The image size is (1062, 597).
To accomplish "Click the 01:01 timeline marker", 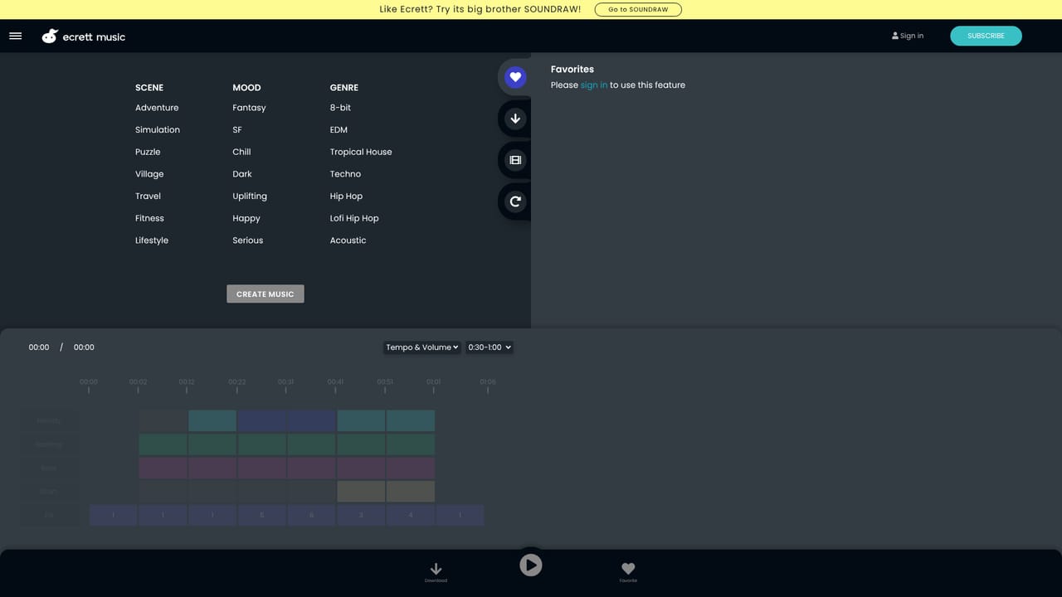I will click(x=433, y=382).
